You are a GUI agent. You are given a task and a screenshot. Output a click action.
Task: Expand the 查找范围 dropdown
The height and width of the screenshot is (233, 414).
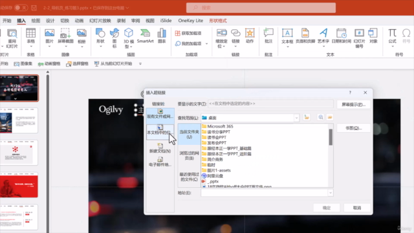click(x=296, y=118)
